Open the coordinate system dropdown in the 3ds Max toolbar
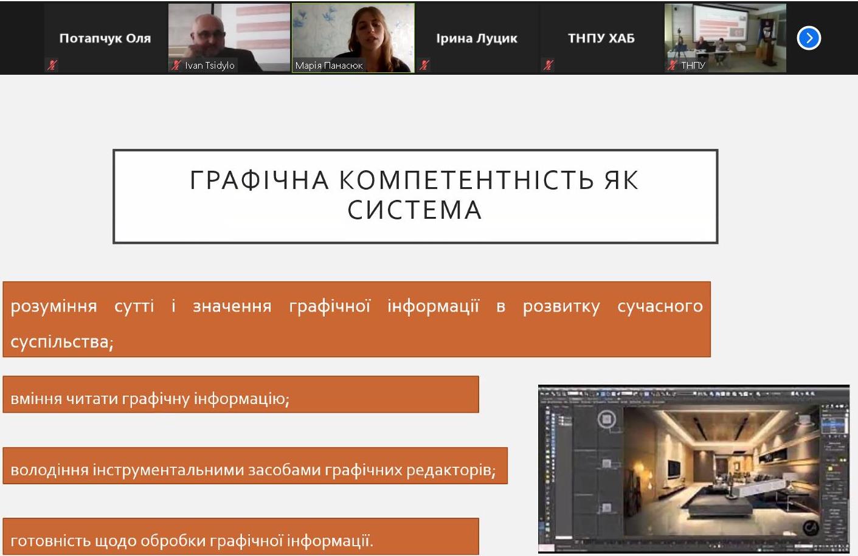858x556 pixels. click(x=629, y=393)
